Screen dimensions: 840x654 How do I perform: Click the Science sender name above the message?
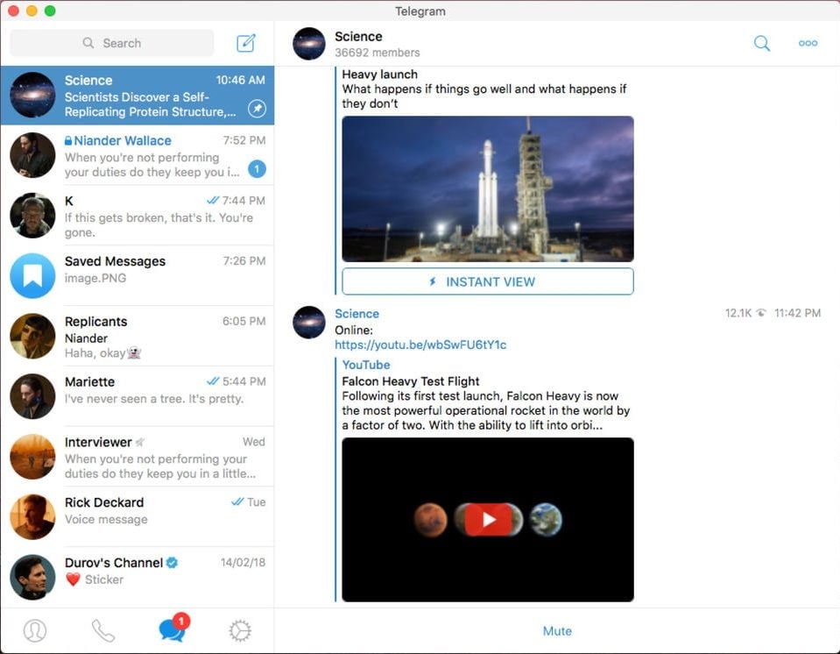(x=356, y=314)
